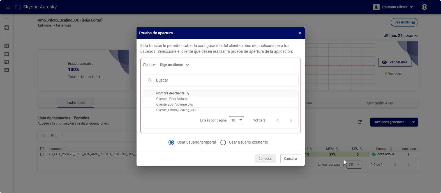Image resolution: width=441 pixels, height=193 pixels.
Task: Open the Mantenimiento tab
Action: pos(380,103)
